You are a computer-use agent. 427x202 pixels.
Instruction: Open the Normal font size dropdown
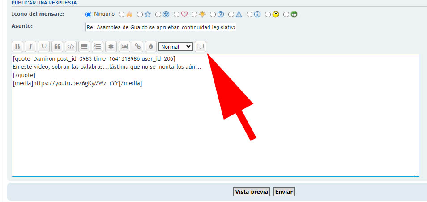(x=175, y=47)
